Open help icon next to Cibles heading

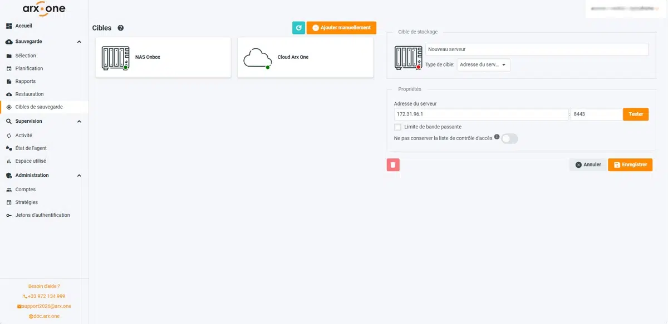(x=121, y=28)
